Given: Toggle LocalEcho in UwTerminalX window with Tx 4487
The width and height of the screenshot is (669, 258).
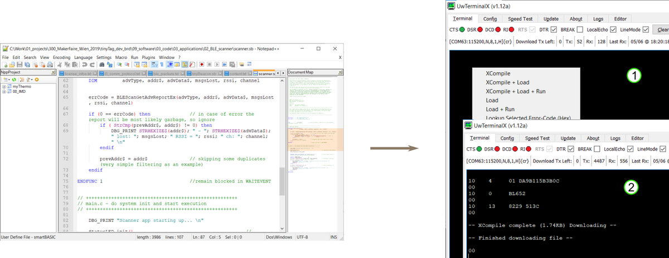Looking at the screenshot, I should (x=630, y=149).
